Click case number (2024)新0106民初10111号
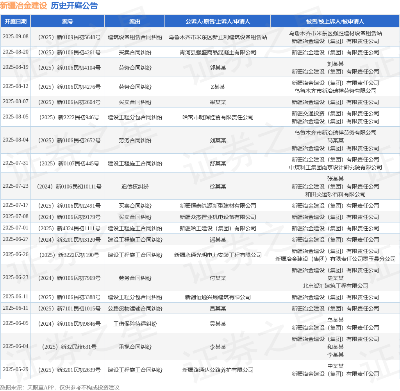Screen dimensions: 400x391 (x=69, y=187)
